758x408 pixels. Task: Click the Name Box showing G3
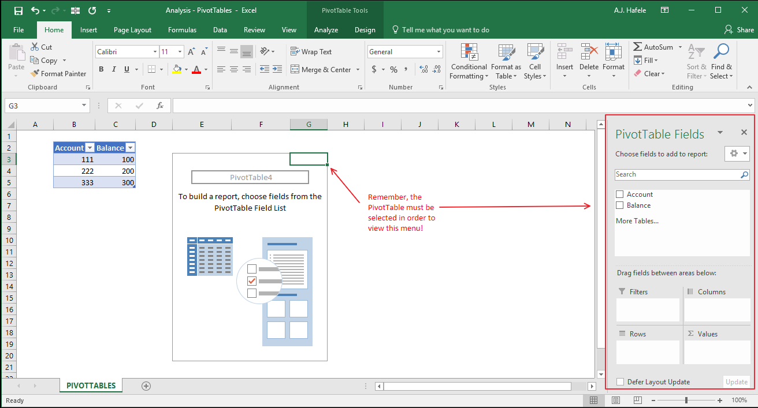pos(42,106)
